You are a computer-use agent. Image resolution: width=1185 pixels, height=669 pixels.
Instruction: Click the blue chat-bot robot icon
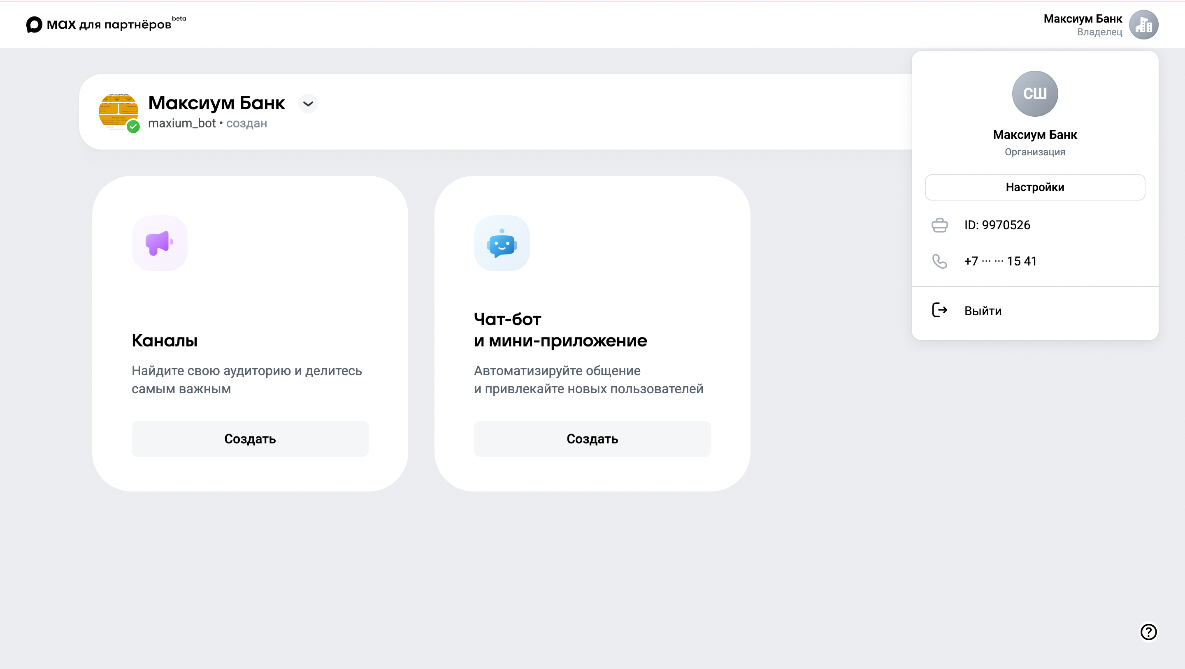502,243
